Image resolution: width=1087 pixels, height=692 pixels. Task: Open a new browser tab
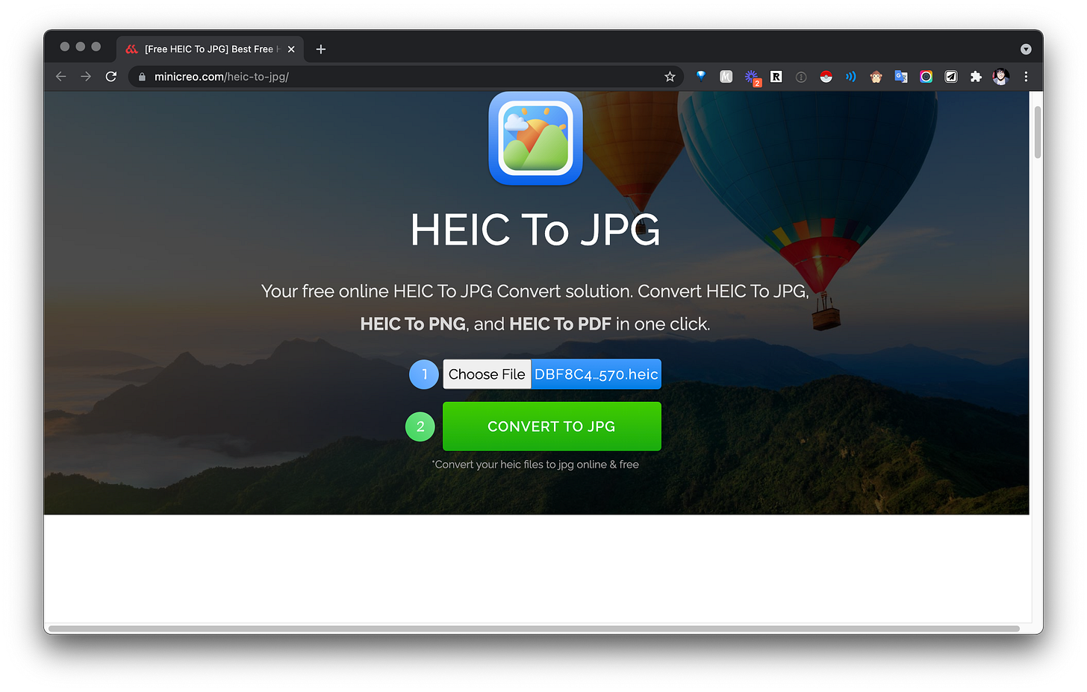point(321,49)
